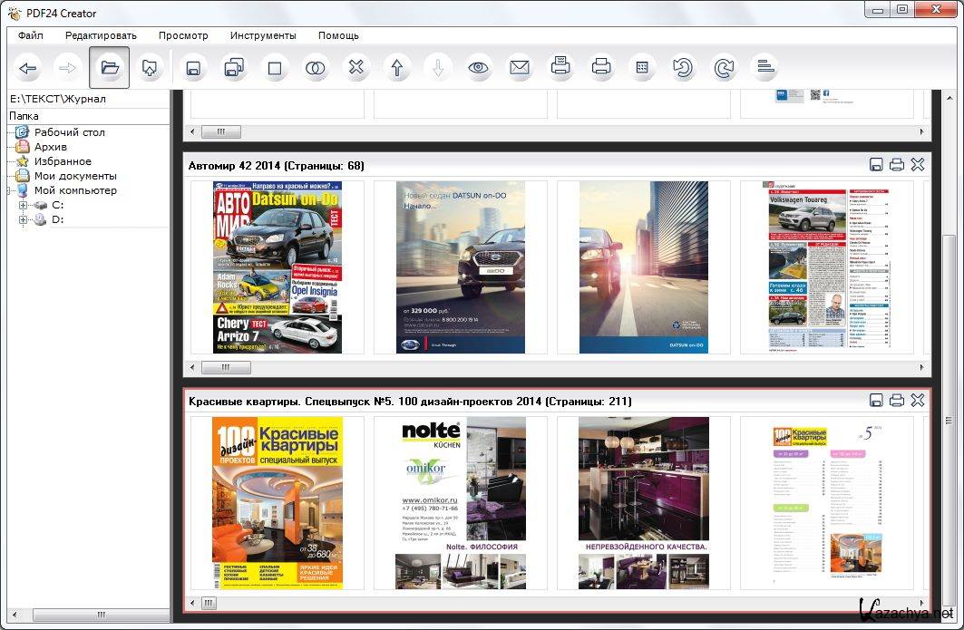
Task: Open the Файл menu
Action: point(30,35)
